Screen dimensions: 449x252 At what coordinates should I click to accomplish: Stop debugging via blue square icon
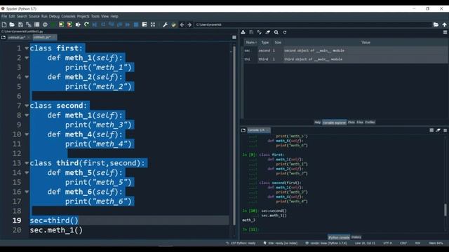(x=136, y=25)
